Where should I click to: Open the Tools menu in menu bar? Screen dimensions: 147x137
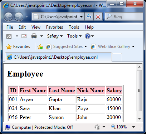pos(74,27)
